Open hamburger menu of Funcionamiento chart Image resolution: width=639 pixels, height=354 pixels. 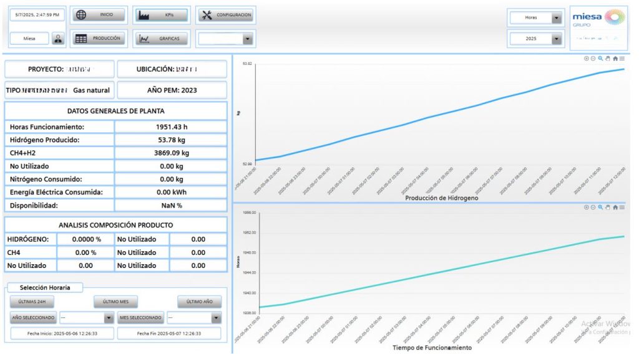[x=622, y=207]
